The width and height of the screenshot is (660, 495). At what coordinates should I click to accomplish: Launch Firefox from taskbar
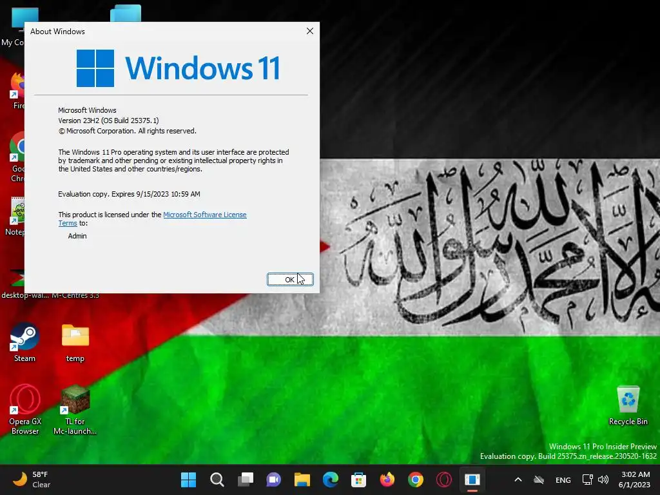click(x=387, y=480)
